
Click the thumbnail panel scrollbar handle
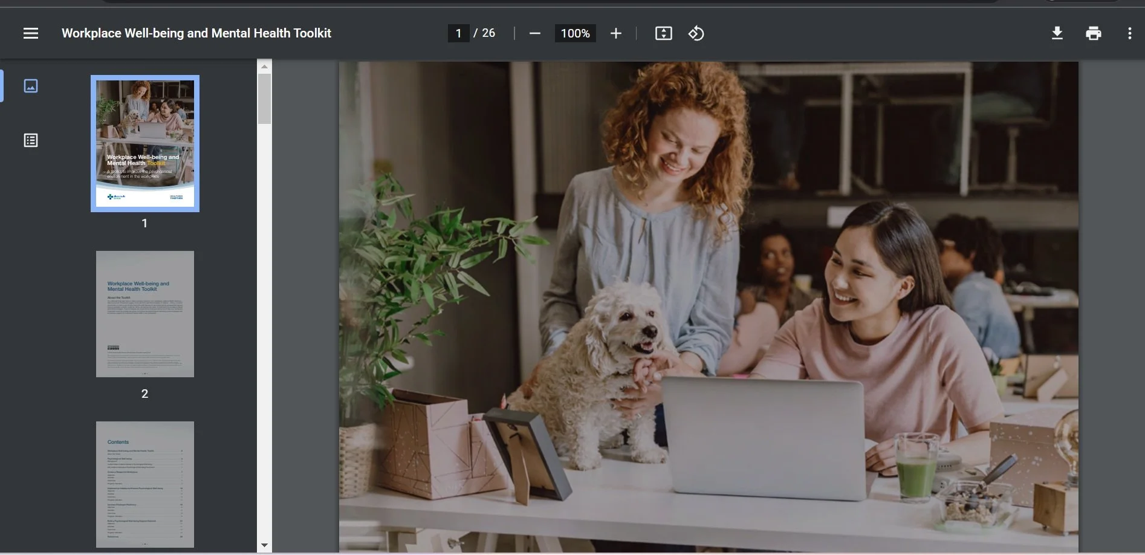click(x=264, y=99)
